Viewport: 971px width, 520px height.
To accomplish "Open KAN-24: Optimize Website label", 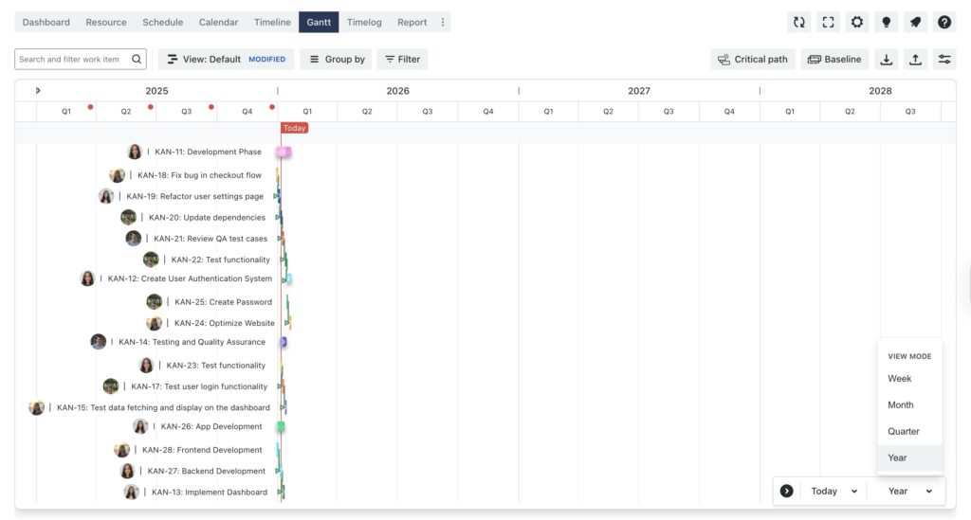I will (224, 323).
